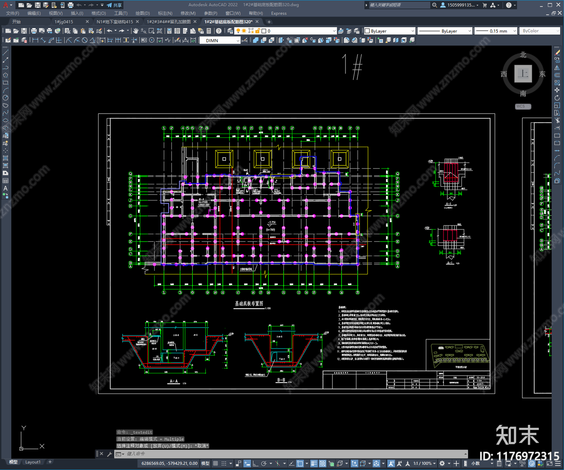Select the Circle tool in the draw toolbar
Screen dimensions: 564x470
tap(5, 98)
